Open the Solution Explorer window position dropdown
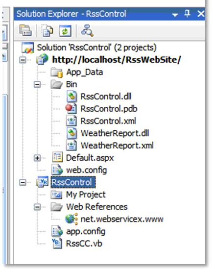 pos(175,15)
